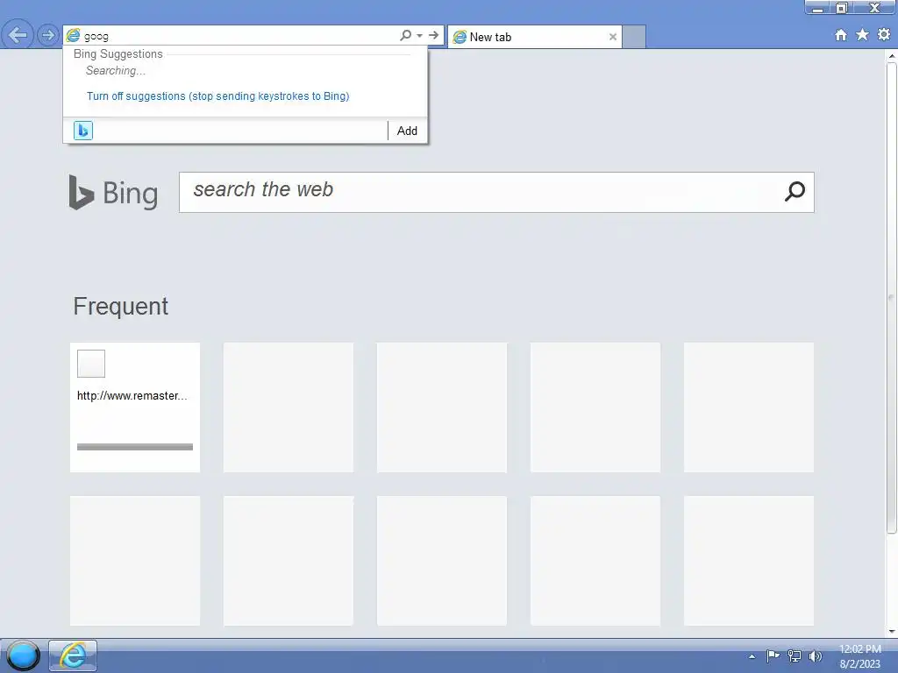Viewport: 898px width, 673px height.
Task: Open the Tools gear menu
Action: [884, 35]
